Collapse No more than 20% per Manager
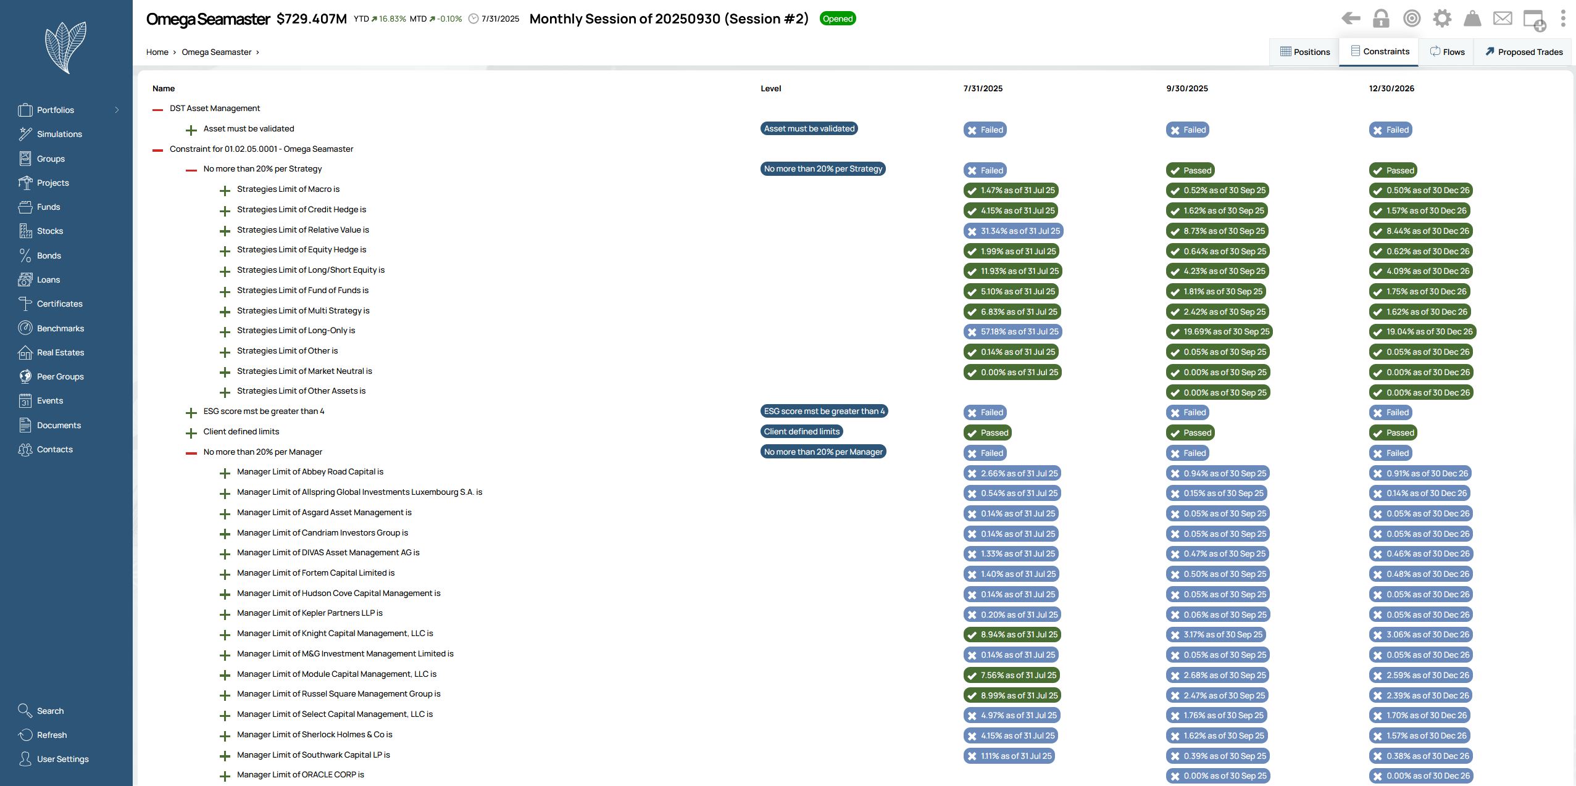This screenshot has width=1576, height=786. point(191,453)
